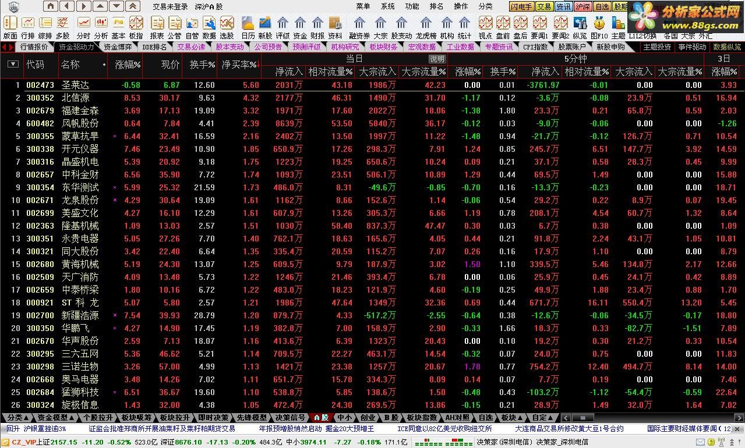Open news ticker headline 掘金20大预增王
The width and height of the screenshot is (745, 448).
pyautogui.click(x=349, y=429)
